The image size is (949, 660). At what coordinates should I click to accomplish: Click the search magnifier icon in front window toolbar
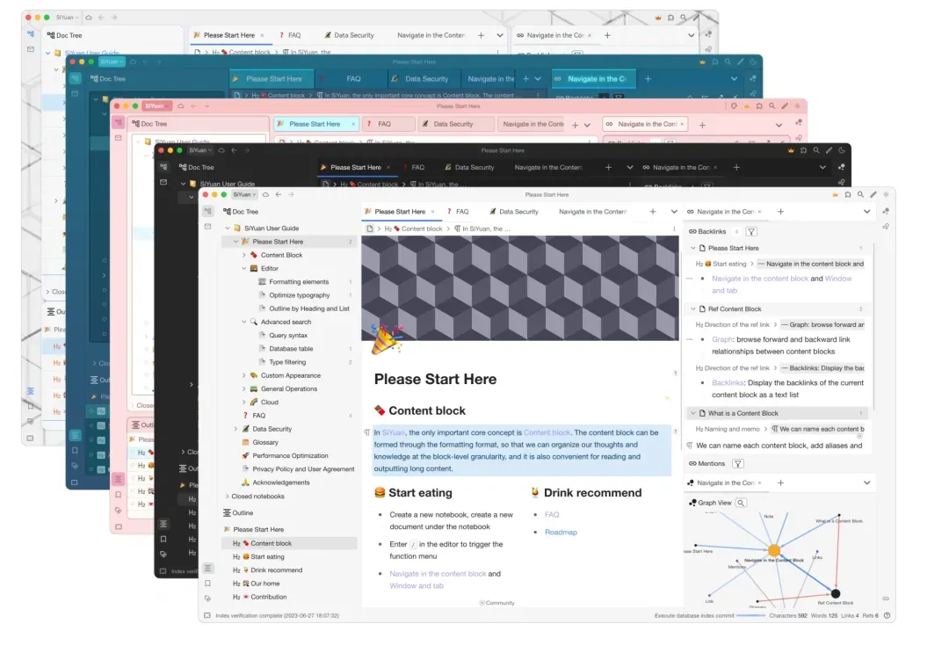(x=859, y=194)
